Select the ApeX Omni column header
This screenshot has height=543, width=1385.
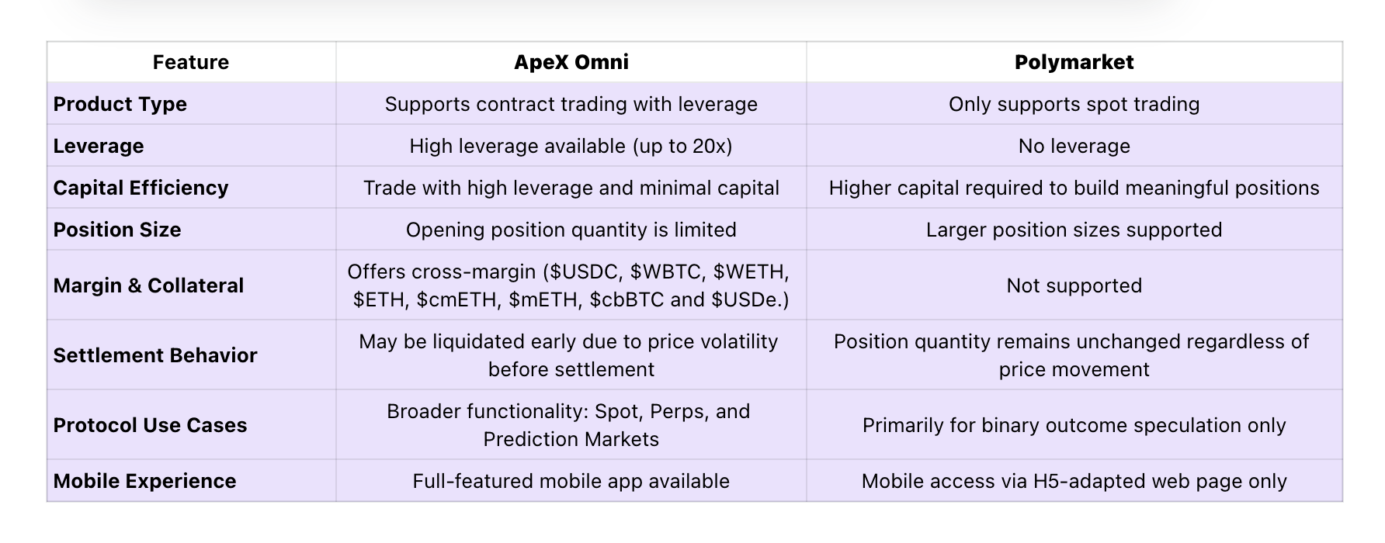tap(571, 62)
